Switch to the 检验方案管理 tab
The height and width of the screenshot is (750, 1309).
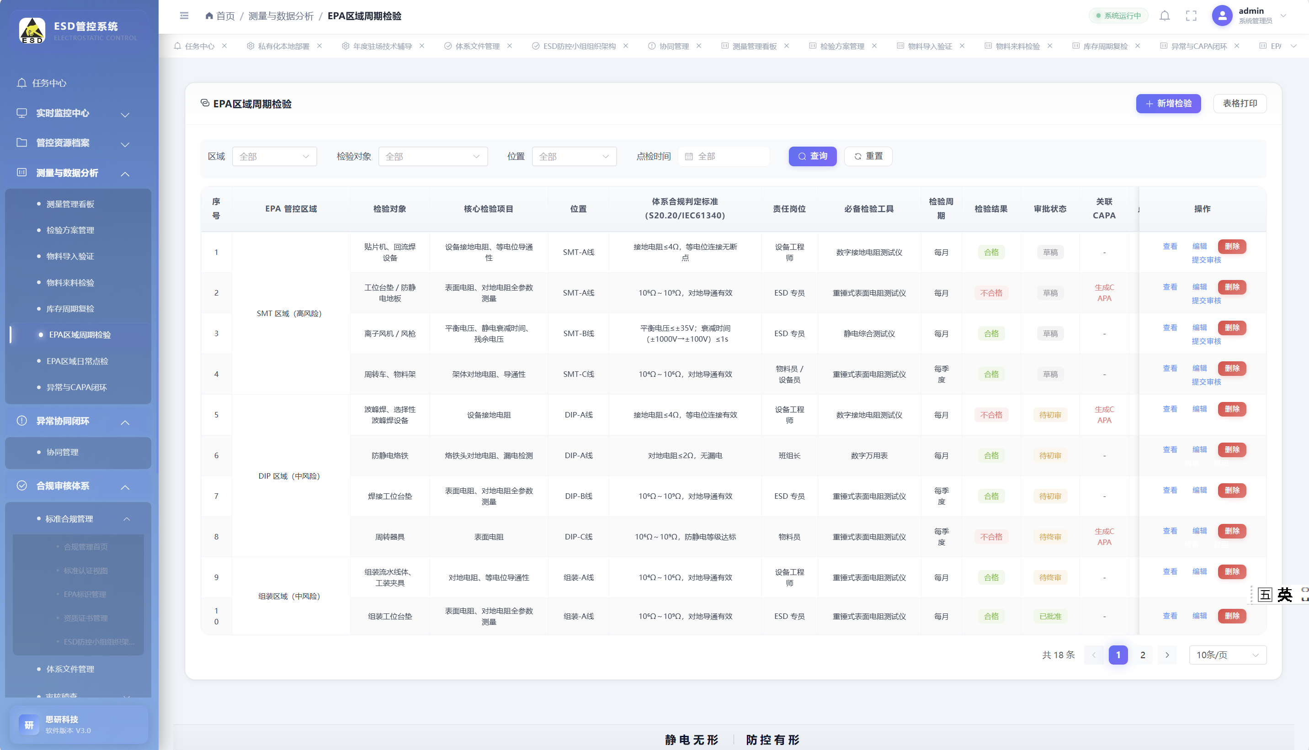point(842,46)
